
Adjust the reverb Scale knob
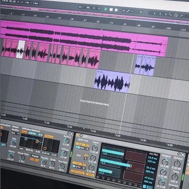pos(52,164)
